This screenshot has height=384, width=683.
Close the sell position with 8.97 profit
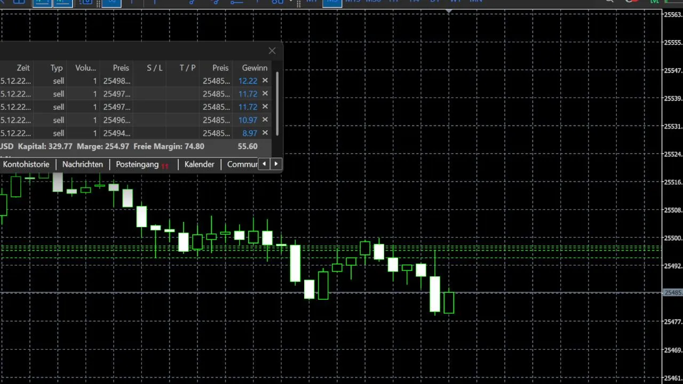265,133
